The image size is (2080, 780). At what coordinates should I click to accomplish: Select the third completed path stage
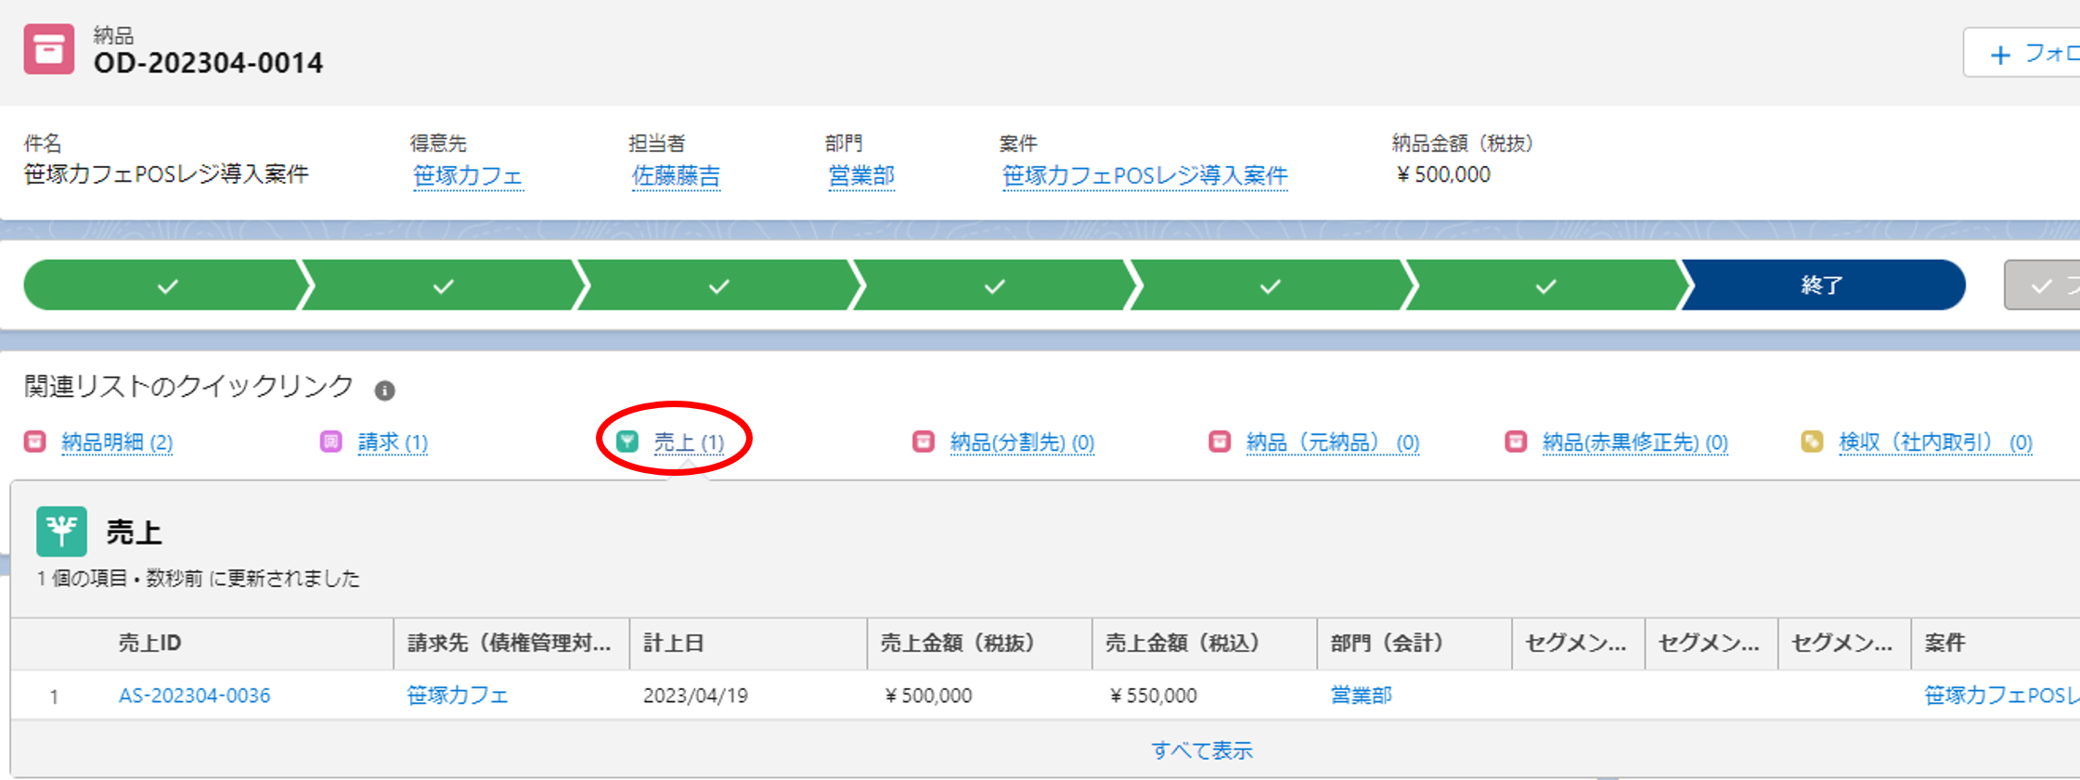(718, 285)
